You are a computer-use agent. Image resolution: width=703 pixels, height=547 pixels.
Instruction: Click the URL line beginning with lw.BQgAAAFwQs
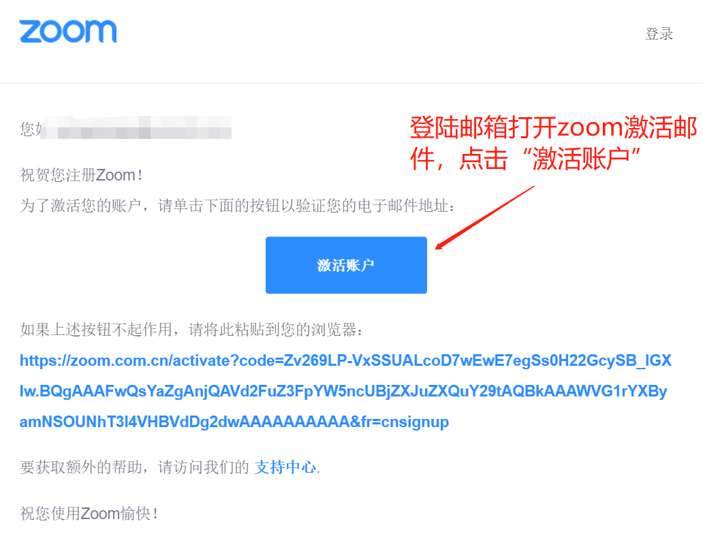[x=343, y=391]
